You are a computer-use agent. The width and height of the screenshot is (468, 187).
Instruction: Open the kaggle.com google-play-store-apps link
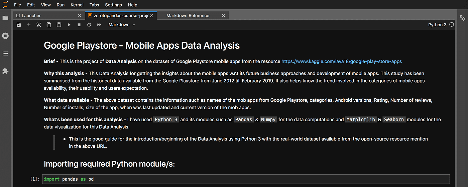click(342, 61)
